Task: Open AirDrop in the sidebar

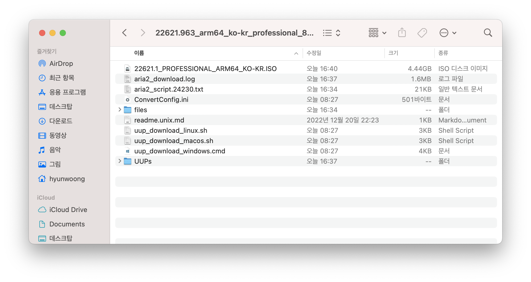Action: [61, 64]
